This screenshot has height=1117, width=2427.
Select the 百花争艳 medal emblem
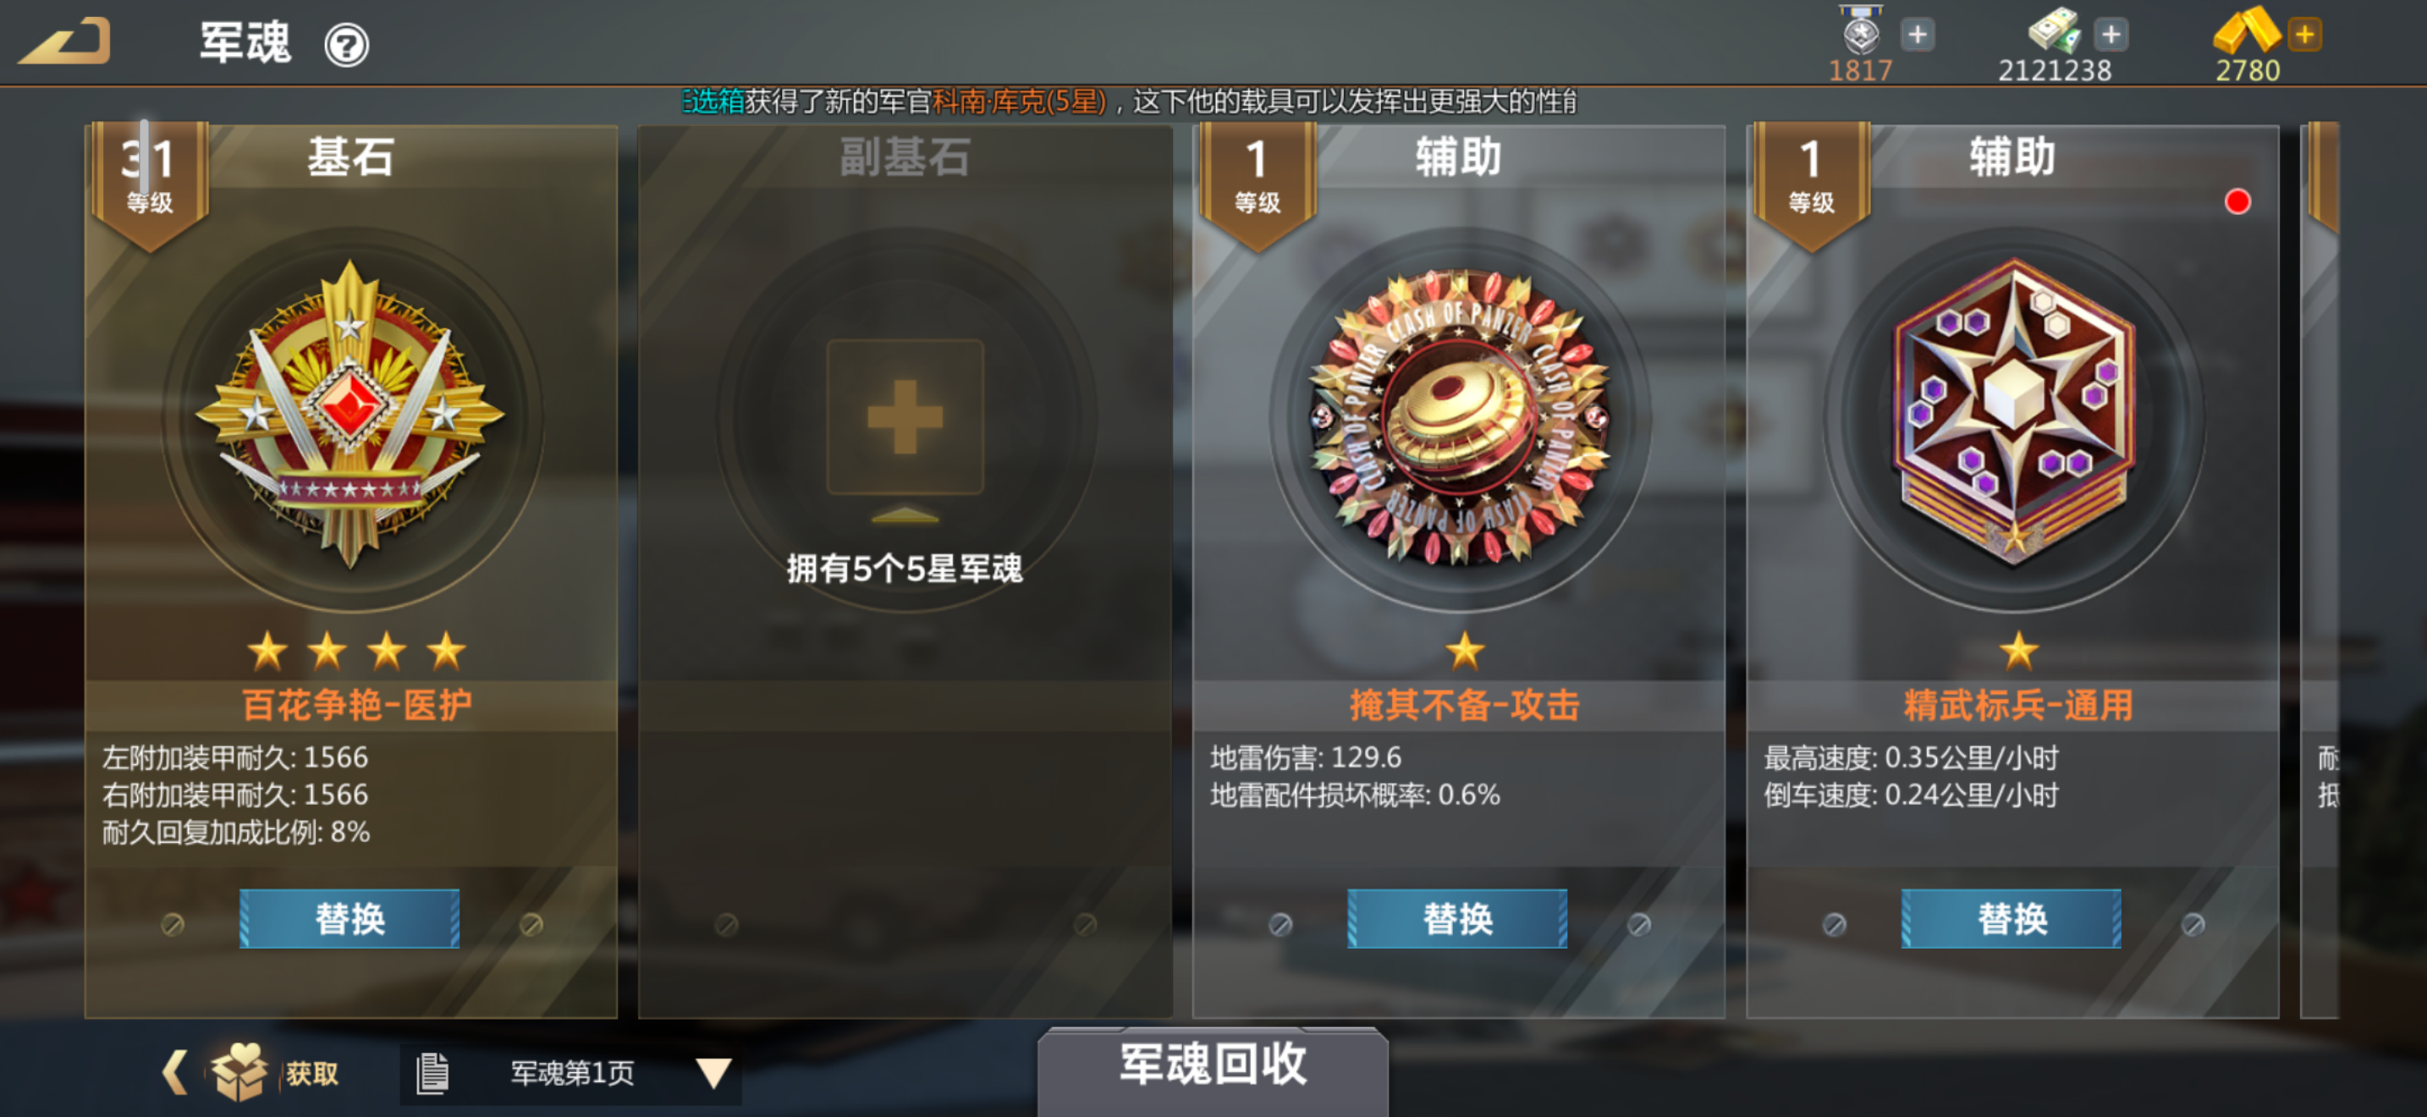pyautogui.click(x=350, y=415)
